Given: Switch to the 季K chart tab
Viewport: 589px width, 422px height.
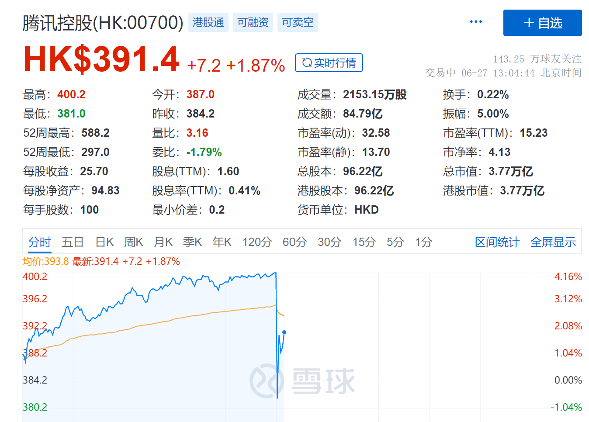Looking at the screenshot, I should pyautogui.click(x=192, y=242).
